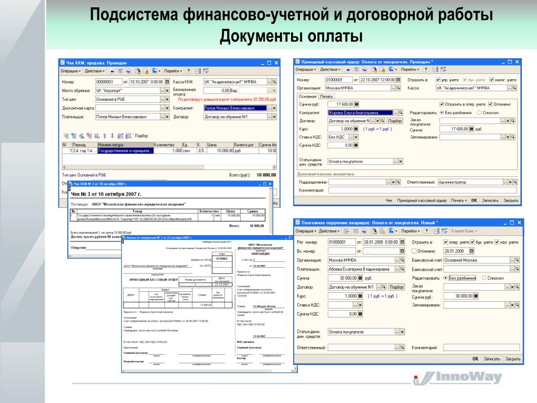Open Печать dropdown at the bottom of the cash order
This screenshot has height=403, width=537.
tap(459, 200)
